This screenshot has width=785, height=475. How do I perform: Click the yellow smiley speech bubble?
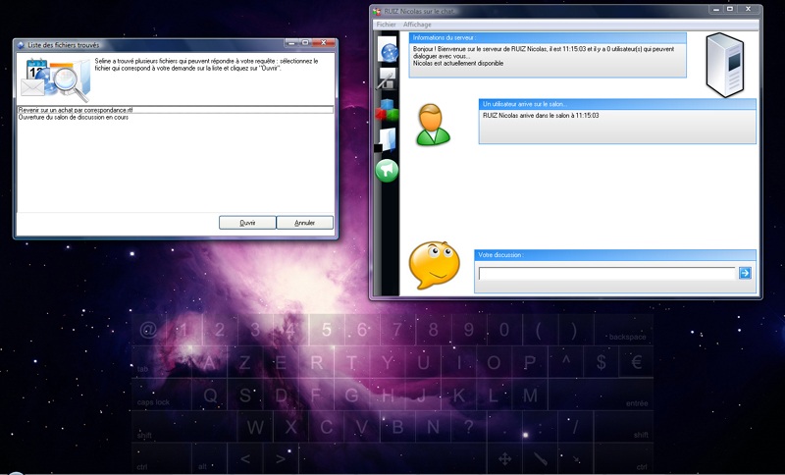(x=433, y=264)
